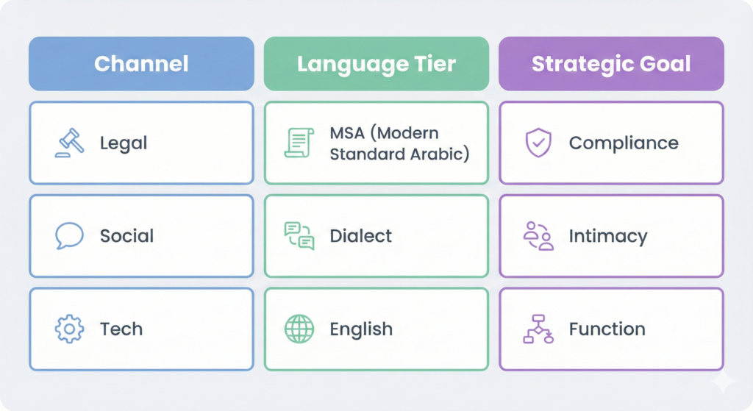Click the Social channel card
The image size is (753, 411).
tap(141, 236)
